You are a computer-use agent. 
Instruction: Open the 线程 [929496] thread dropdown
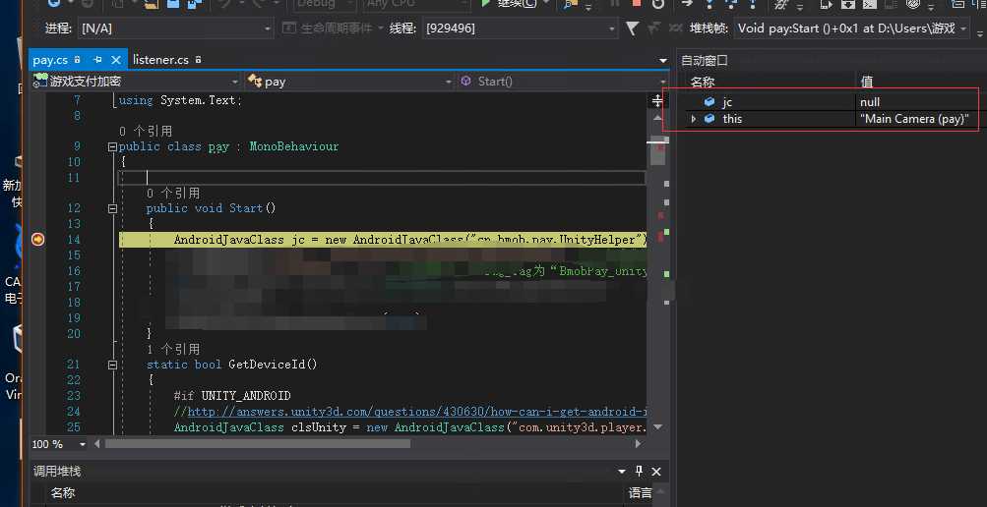tap(521, 28)
